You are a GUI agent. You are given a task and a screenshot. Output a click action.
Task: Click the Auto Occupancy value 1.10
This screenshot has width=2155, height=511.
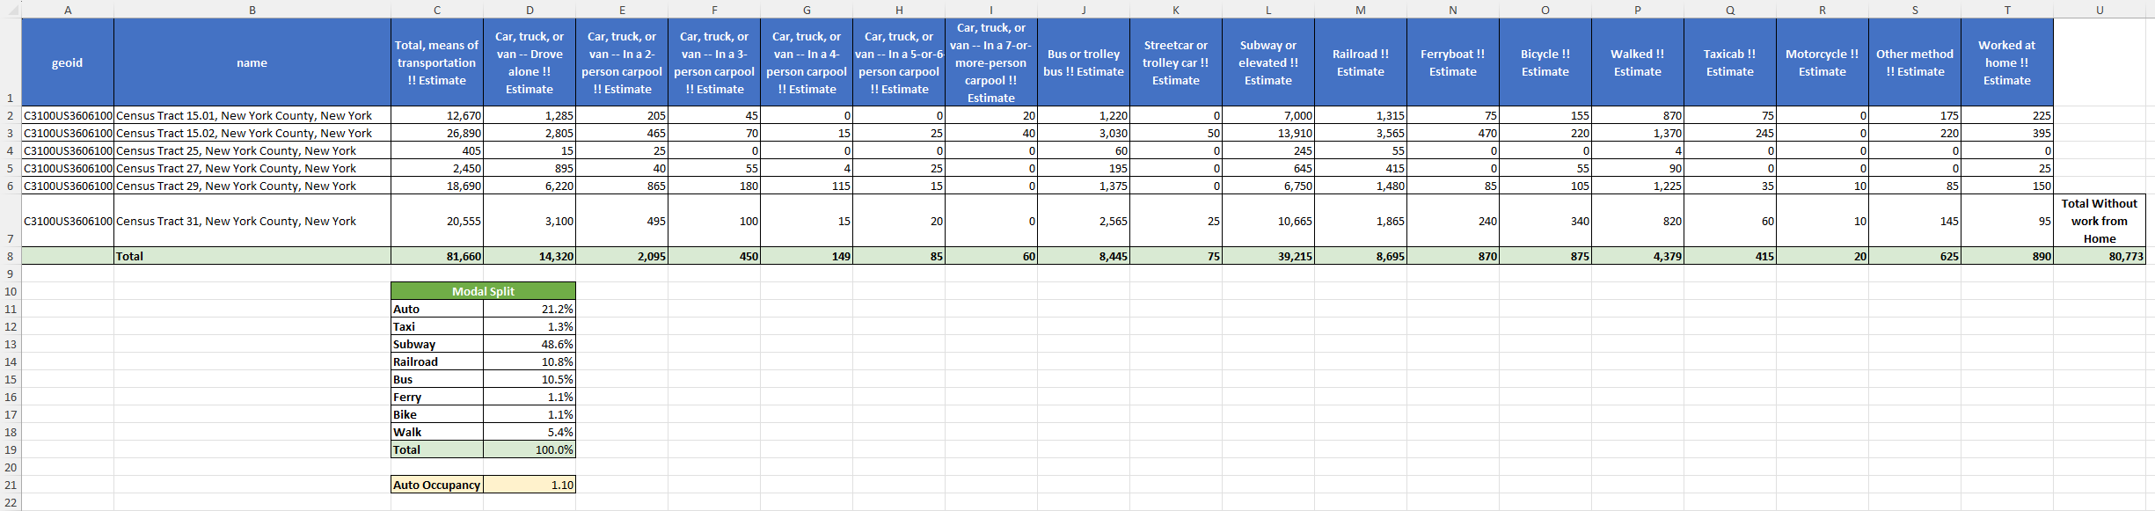pos(530,485)
